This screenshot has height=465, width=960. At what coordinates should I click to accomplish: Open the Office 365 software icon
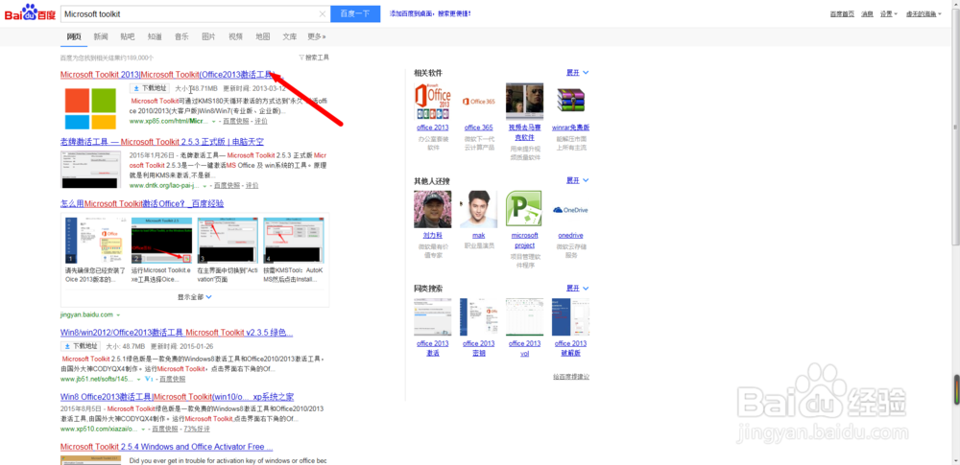point(478,101)
